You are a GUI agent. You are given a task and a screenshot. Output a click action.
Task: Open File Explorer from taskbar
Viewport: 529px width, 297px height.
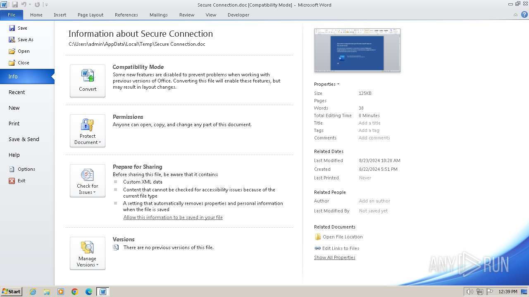click(47, 292)
